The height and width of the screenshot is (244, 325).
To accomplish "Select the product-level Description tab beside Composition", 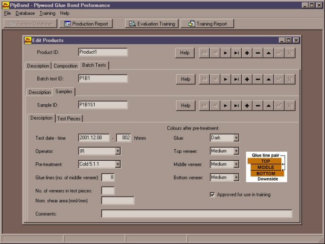I will click(x=38, y=66).
